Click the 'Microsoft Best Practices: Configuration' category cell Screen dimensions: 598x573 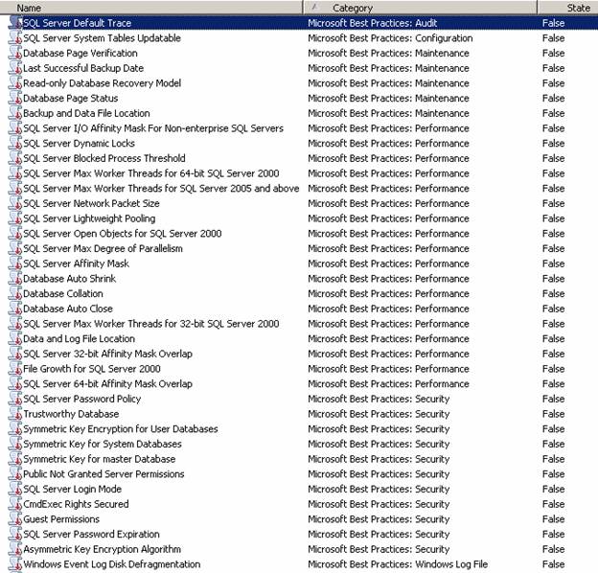(390, 38)
